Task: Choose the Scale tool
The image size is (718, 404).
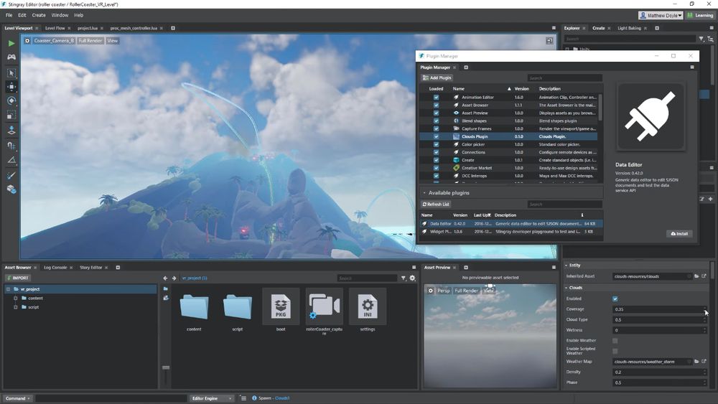Action: 11,116
